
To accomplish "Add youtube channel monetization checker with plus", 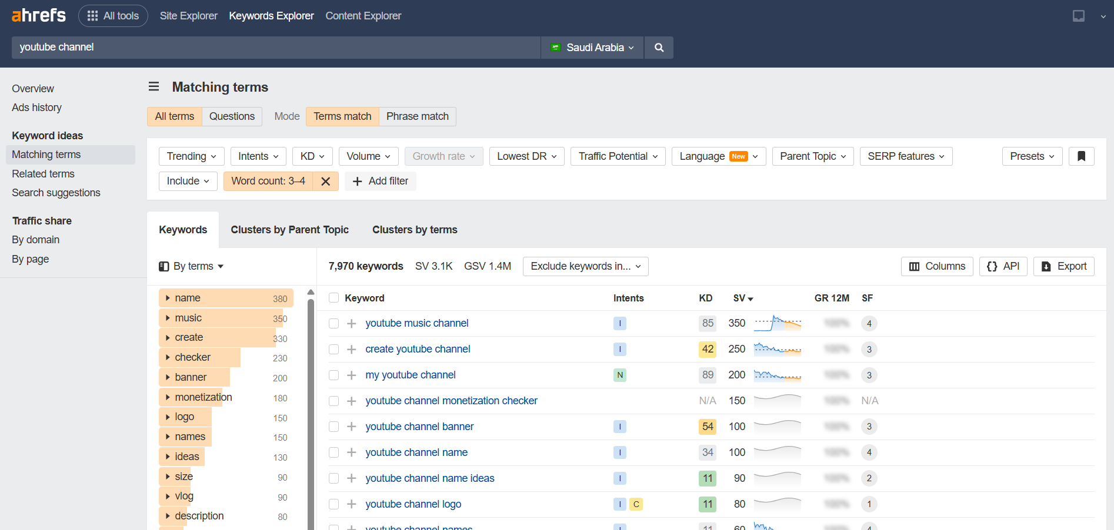I will [352, 401].
